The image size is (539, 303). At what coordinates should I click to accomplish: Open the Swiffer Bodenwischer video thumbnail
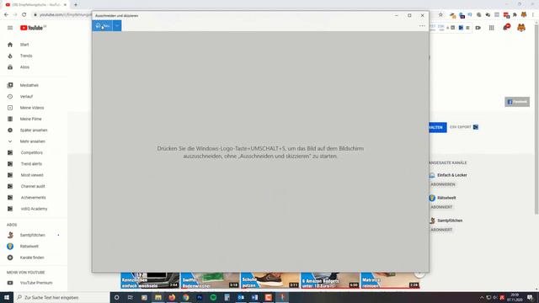210,280
